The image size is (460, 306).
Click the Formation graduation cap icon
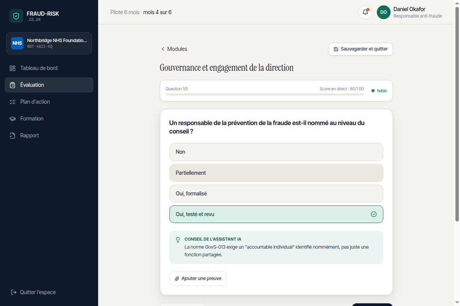(12, 119)
